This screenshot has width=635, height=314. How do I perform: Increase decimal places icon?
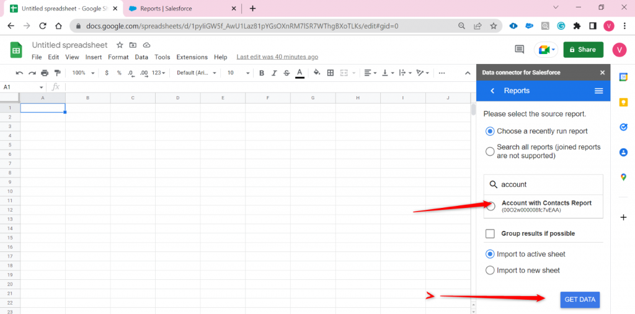click(144, 73)
